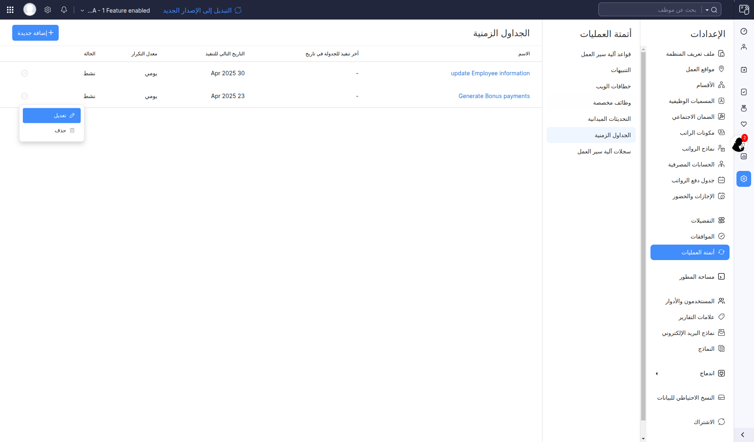Open the employees person icon in right rail
The image size is (754, 442).
(744, 47)
